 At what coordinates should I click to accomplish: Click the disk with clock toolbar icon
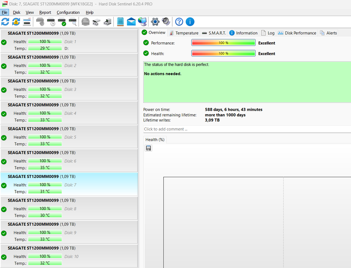[x=51, y=22]
